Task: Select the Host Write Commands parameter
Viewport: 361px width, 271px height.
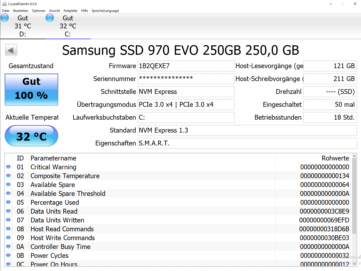Action: 63,238
